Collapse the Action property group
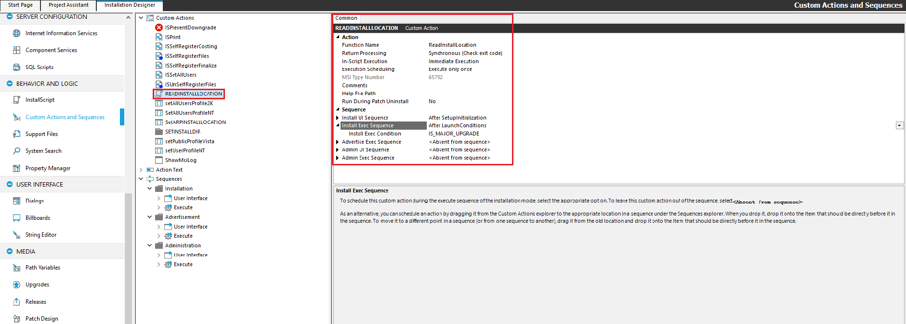The height and width of the screenshot is (324, 906). click(338, 37)
